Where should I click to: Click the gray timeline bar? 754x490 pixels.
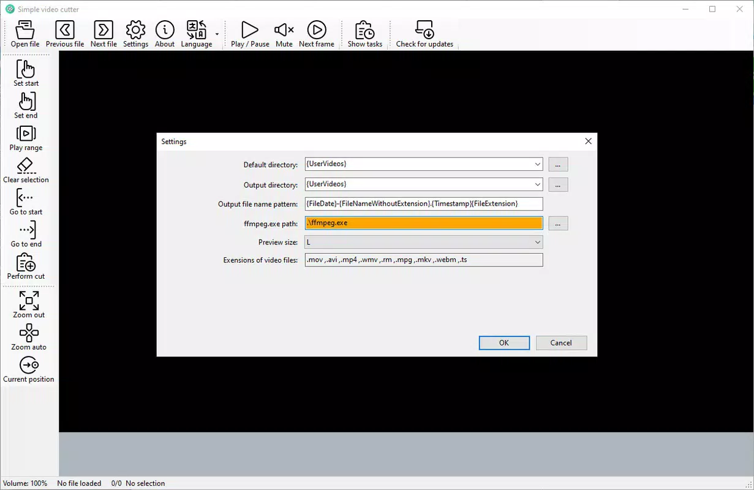406,454
